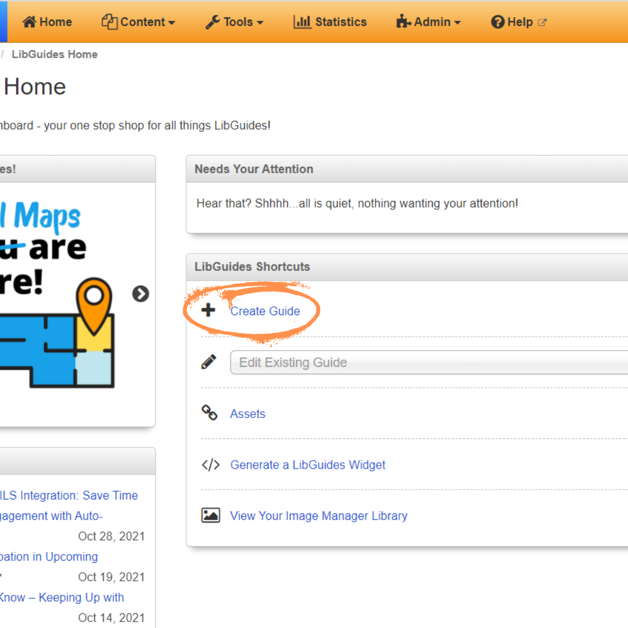Click the Needs Your Attention panel header
This screenshot has height=628, width=628.
[407, 169]
